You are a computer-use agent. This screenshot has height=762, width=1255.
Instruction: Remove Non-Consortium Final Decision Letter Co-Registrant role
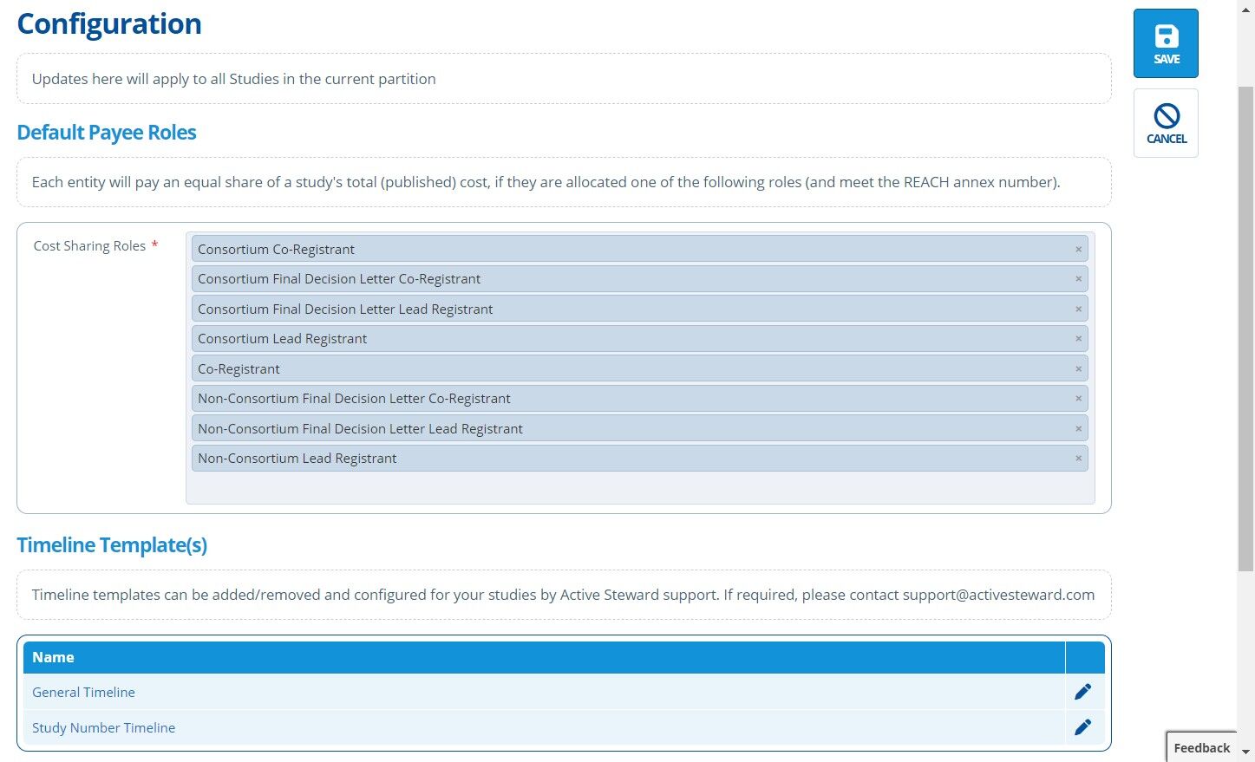[1079, 399]
